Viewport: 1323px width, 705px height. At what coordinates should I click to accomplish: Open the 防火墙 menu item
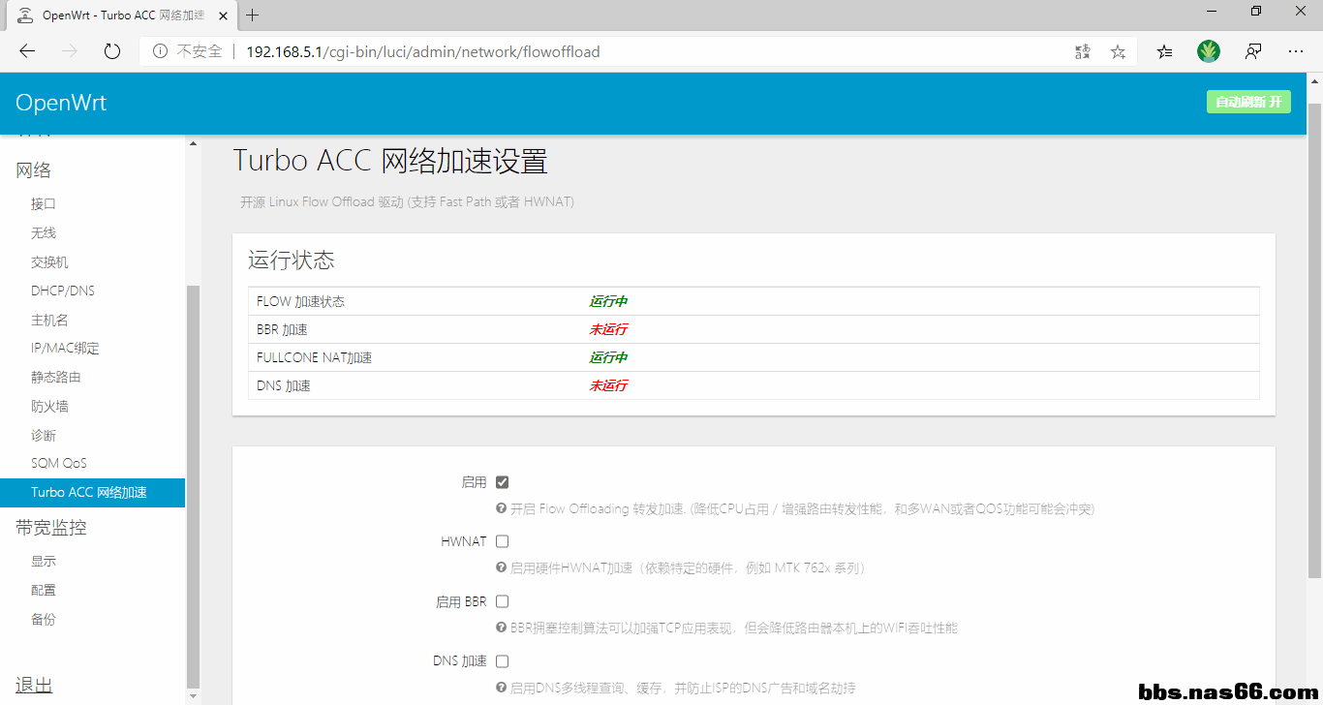point(49,406)
